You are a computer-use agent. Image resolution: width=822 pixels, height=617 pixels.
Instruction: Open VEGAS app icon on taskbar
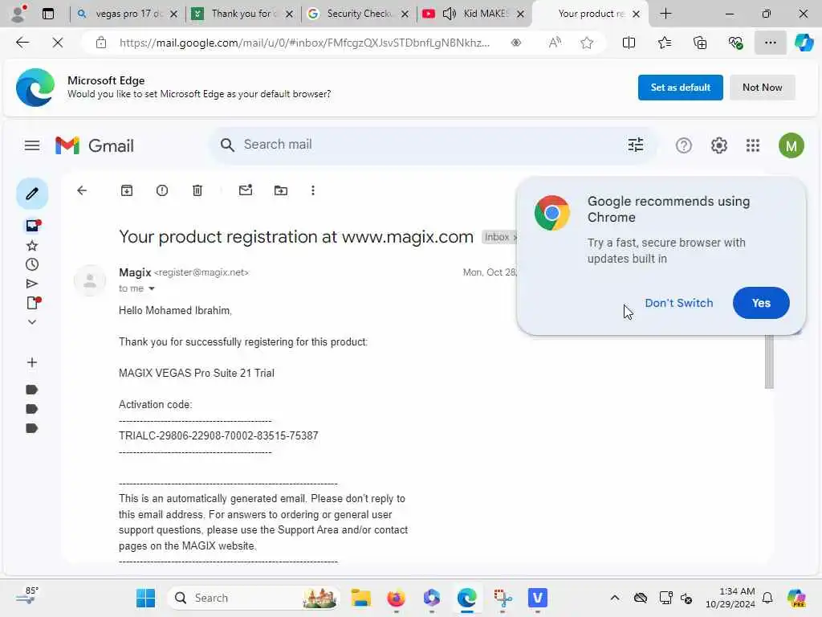pyautogui.click(x=537, y=598)
